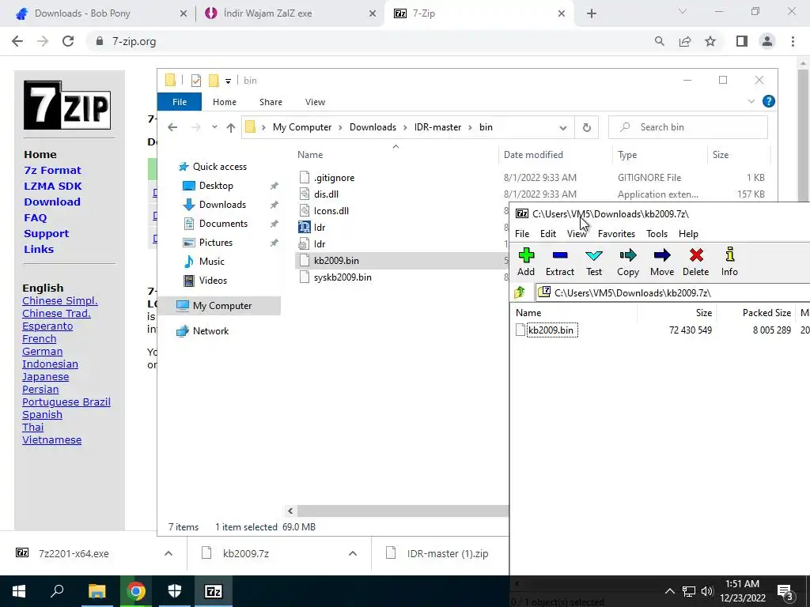Screen dimensions: 810x607
Task: Click the Explorer horizontal scrollbar left arrow
Action: 290,511
